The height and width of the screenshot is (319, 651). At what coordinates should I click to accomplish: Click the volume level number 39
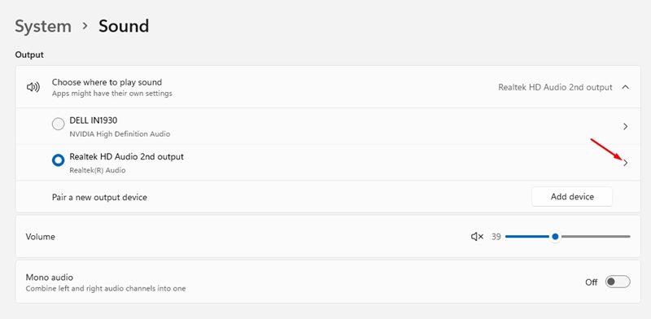[x=496, y=237]
